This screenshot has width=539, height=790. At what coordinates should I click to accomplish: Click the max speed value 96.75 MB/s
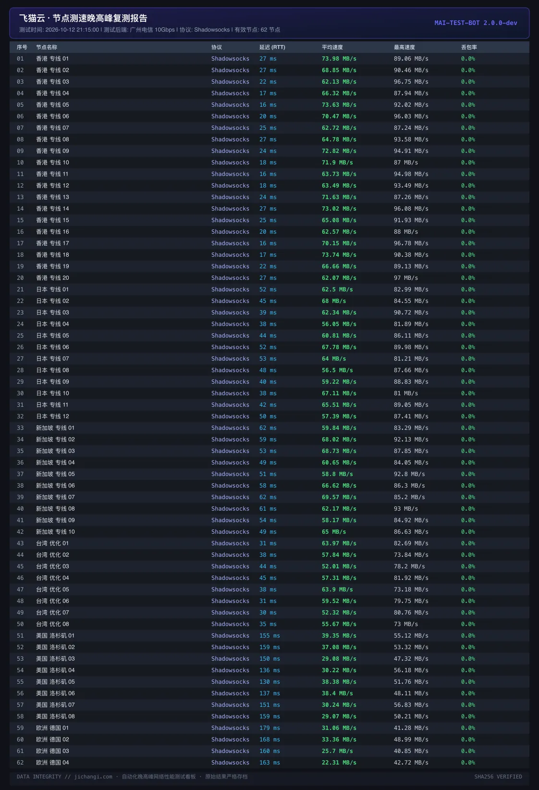(411, 82)
